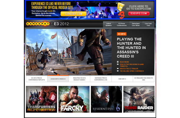Click the 'Click here to go to E3Expo.com' text
This screenshot has height=118, width=180.
pyautogui.click(x=139, y=8)
